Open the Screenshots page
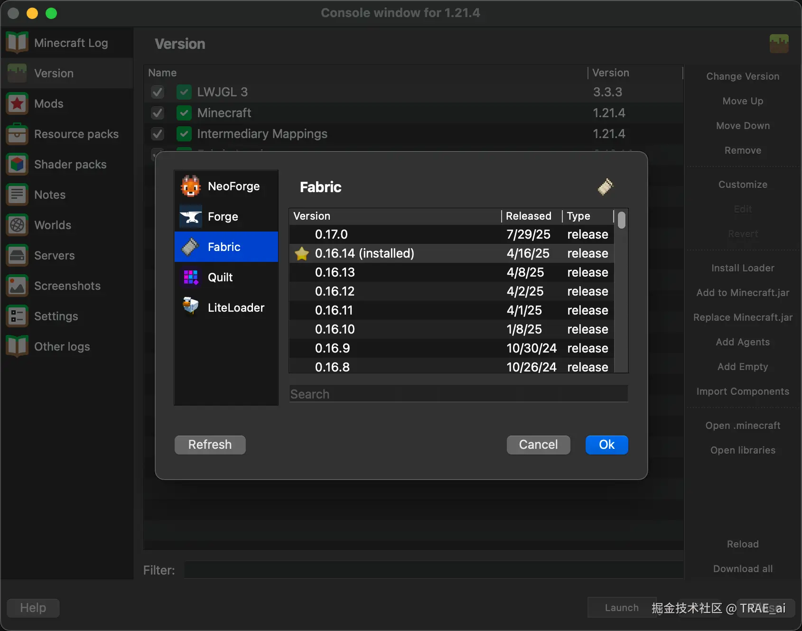This screenshot has height=631, width=802. 67,286
